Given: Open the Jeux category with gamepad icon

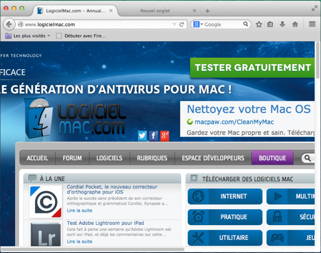Looking at the screenshot, I should pyautogui.click(x=291, y=238).
